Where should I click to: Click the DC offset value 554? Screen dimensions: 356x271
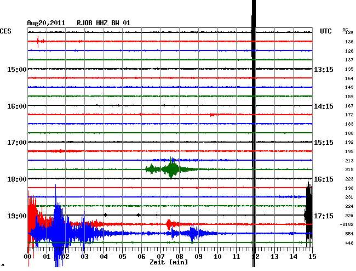pyautogui.click(x=349, y=234)
